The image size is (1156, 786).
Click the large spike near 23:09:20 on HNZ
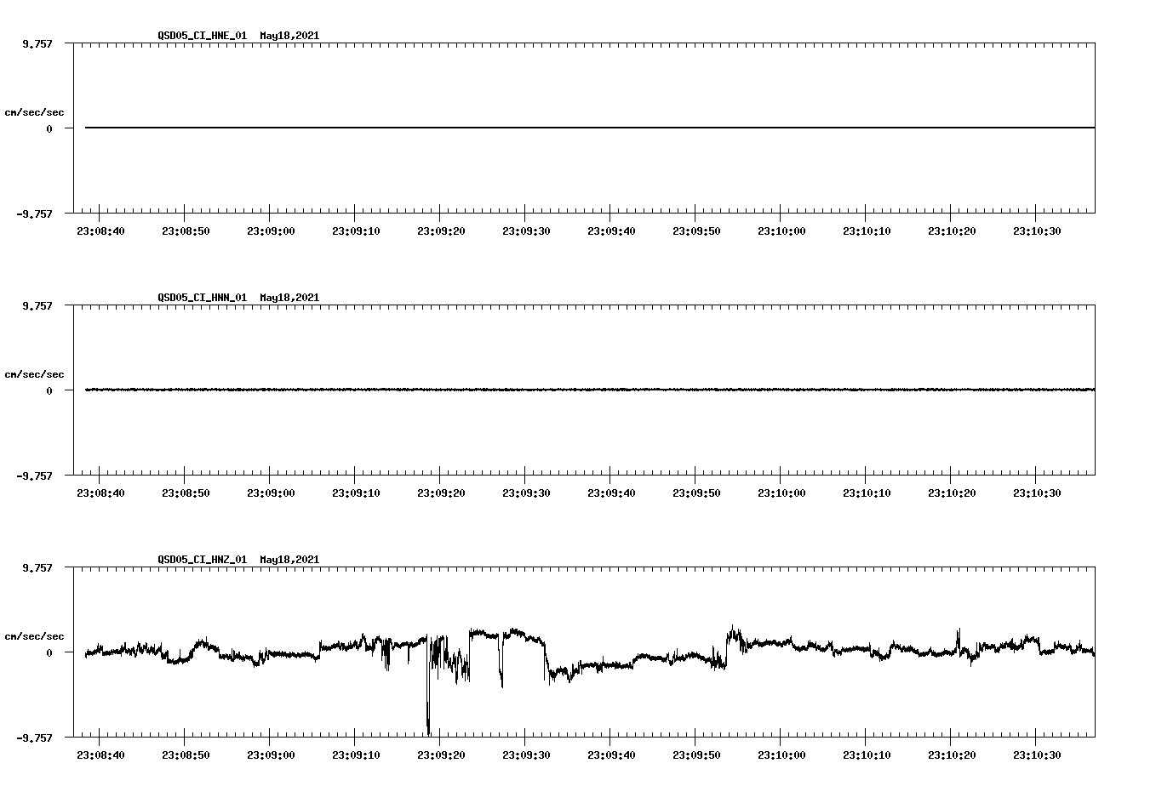tap(428, 706)
